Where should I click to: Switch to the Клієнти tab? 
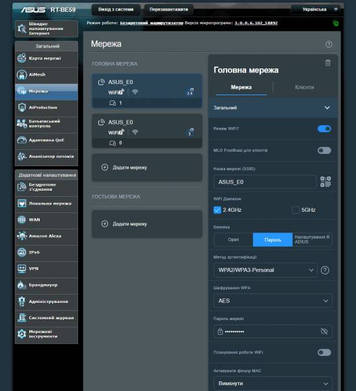click(305, 87)
